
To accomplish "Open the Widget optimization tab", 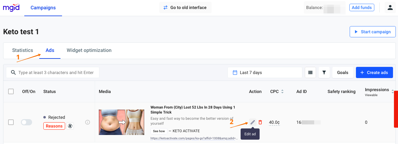I will pos(89,50).
